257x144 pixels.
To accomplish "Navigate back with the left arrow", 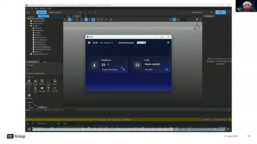I will pyautogui.click(x=85, y=12).
